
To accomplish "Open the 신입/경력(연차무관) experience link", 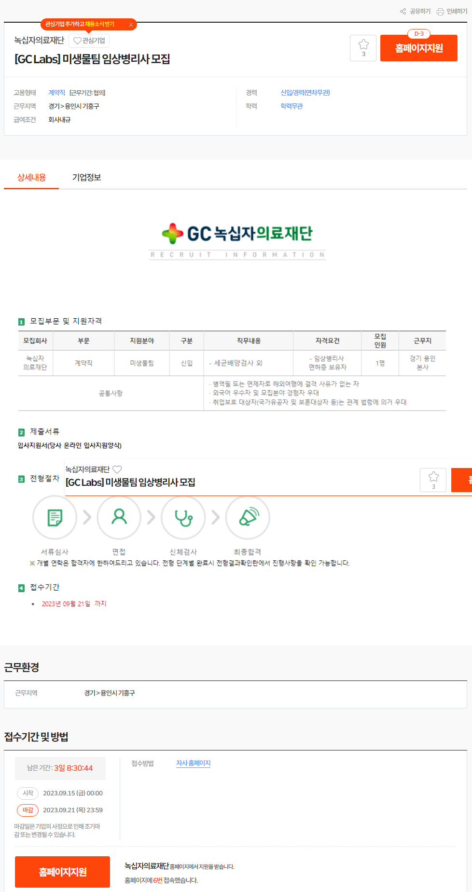I will click(305, 93).
